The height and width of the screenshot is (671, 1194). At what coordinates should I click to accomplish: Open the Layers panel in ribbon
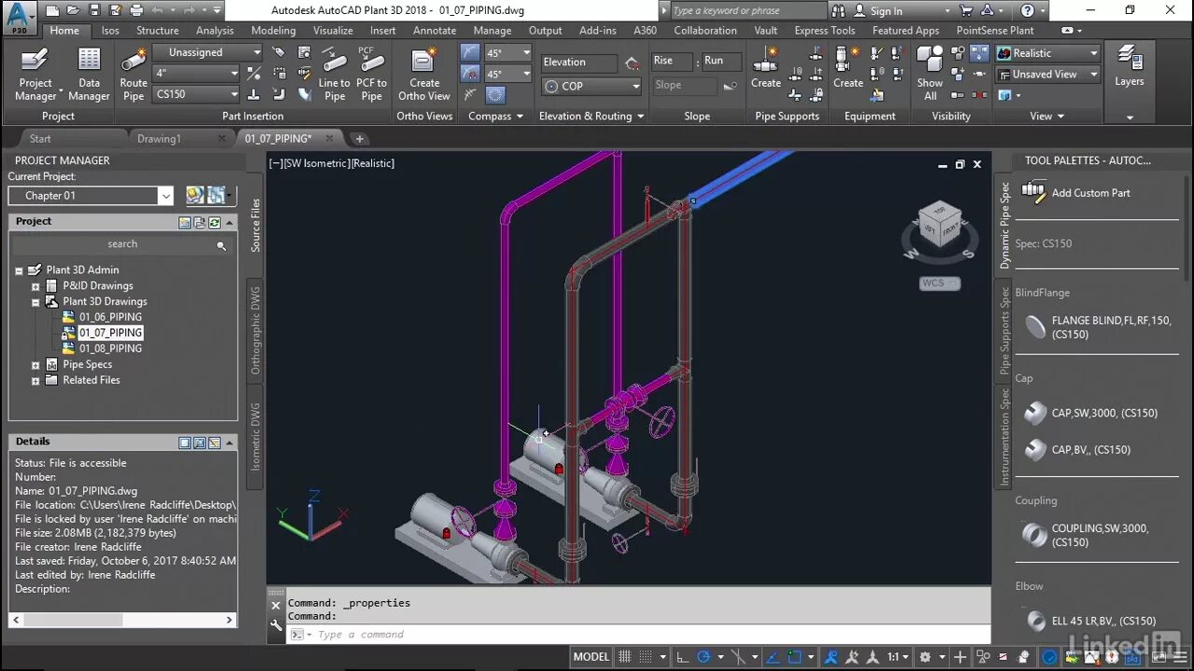(x=1129, y=67)
